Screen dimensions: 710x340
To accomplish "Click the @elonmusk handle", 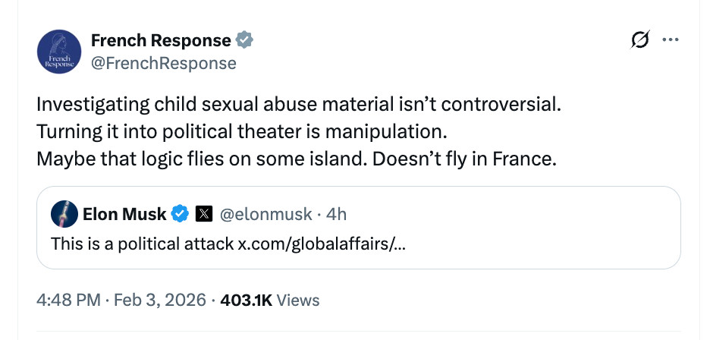I will (x=265, y=215).
